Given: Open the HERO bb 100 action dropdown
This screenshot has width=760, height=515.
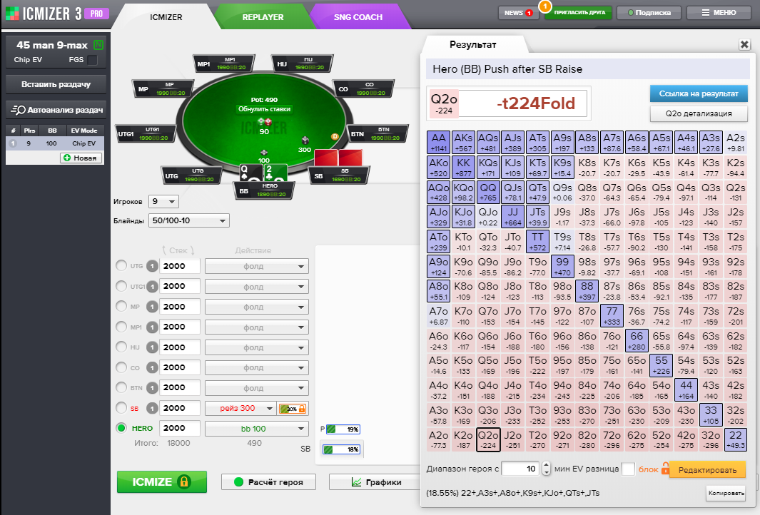Looking at the screenshot, I should (x=257, y=429).
